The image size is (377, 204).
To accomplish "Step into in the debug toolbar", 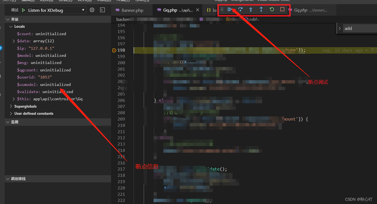I will 251,9.
